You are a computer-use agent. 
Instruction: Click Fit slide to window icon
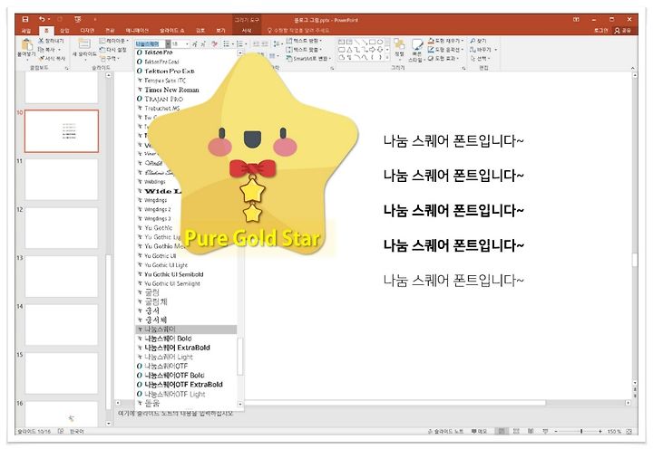pos(629,432)
